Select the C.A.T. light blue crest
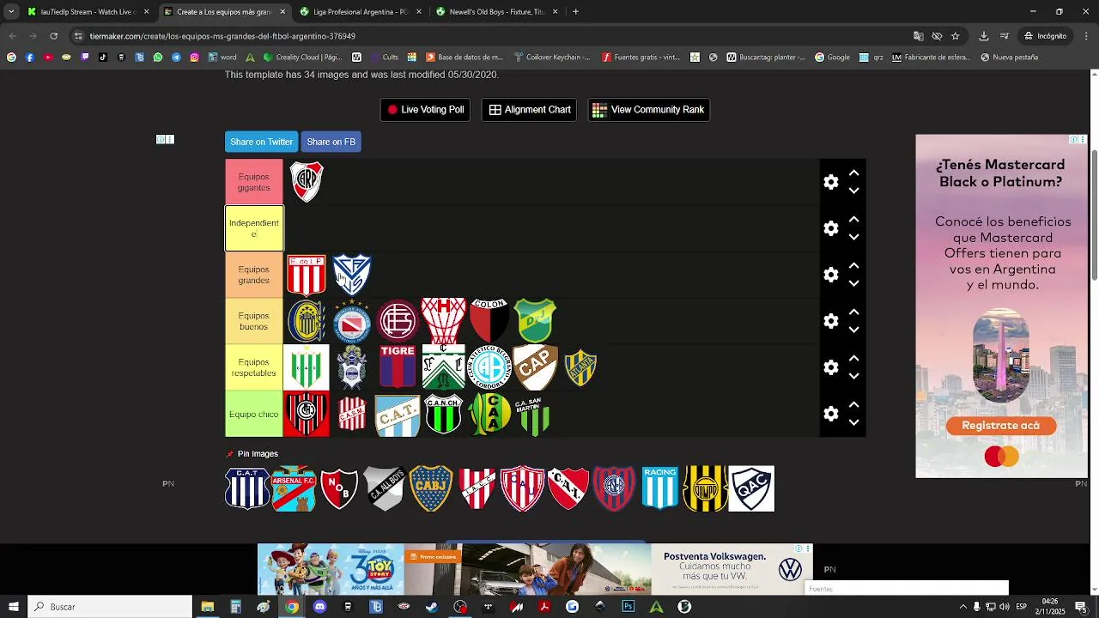Screen dimensions: 1099x618 (398, 415)
